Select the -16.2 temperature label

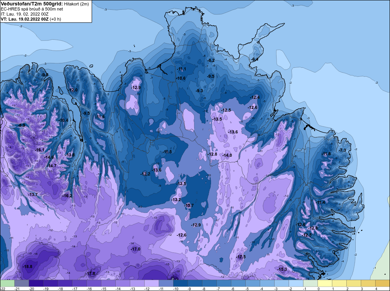tap(67, 196)
